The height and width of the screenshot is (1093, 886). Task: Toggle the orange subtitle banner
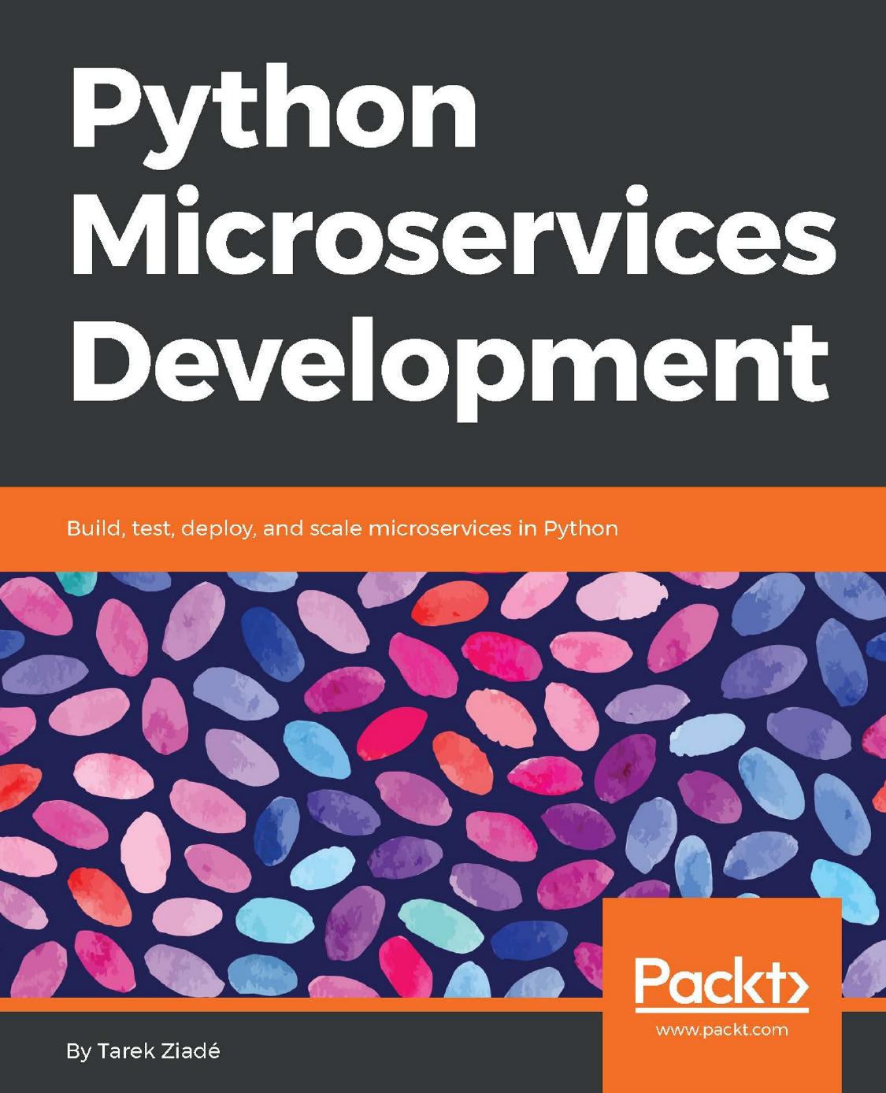(x=441, y=526)
